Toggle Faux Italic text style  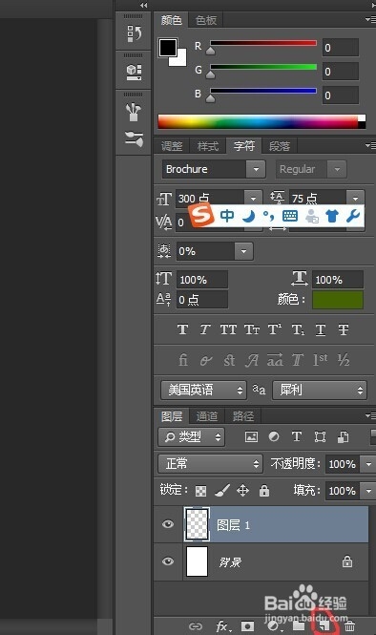pyautogui.click(x=205, y=329)
